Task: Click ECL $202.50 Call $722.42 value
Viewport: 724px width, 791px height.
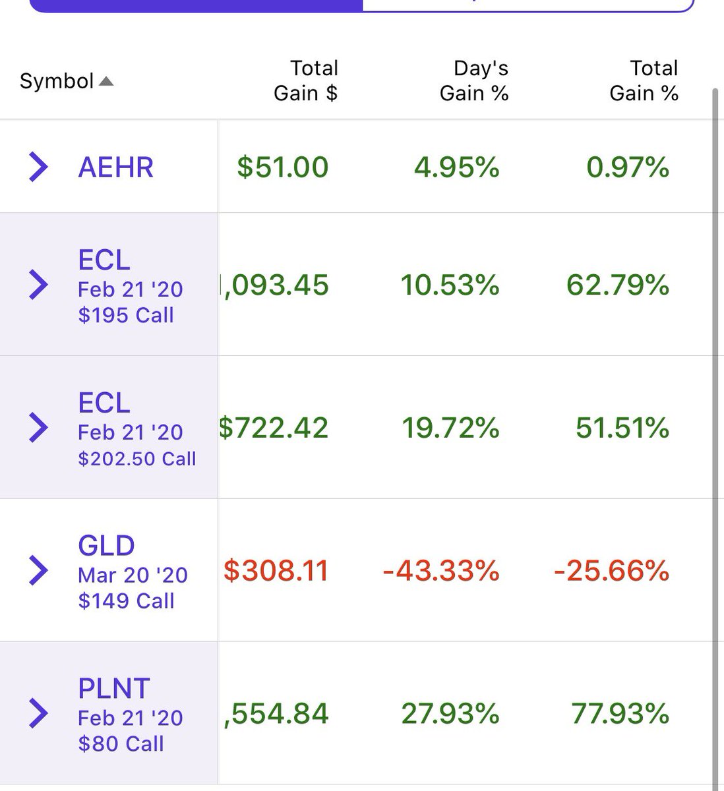Action: tap(274, 428)
